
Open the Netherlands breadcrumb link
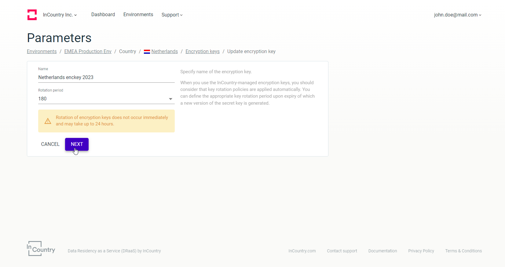pos(165,51)
